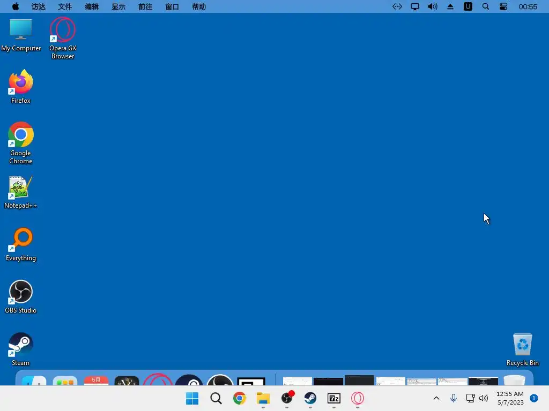Viewport: 549px width, 411px height.
Task: Open Google Chrome from the taskbar
Action: tap(240, 398)
